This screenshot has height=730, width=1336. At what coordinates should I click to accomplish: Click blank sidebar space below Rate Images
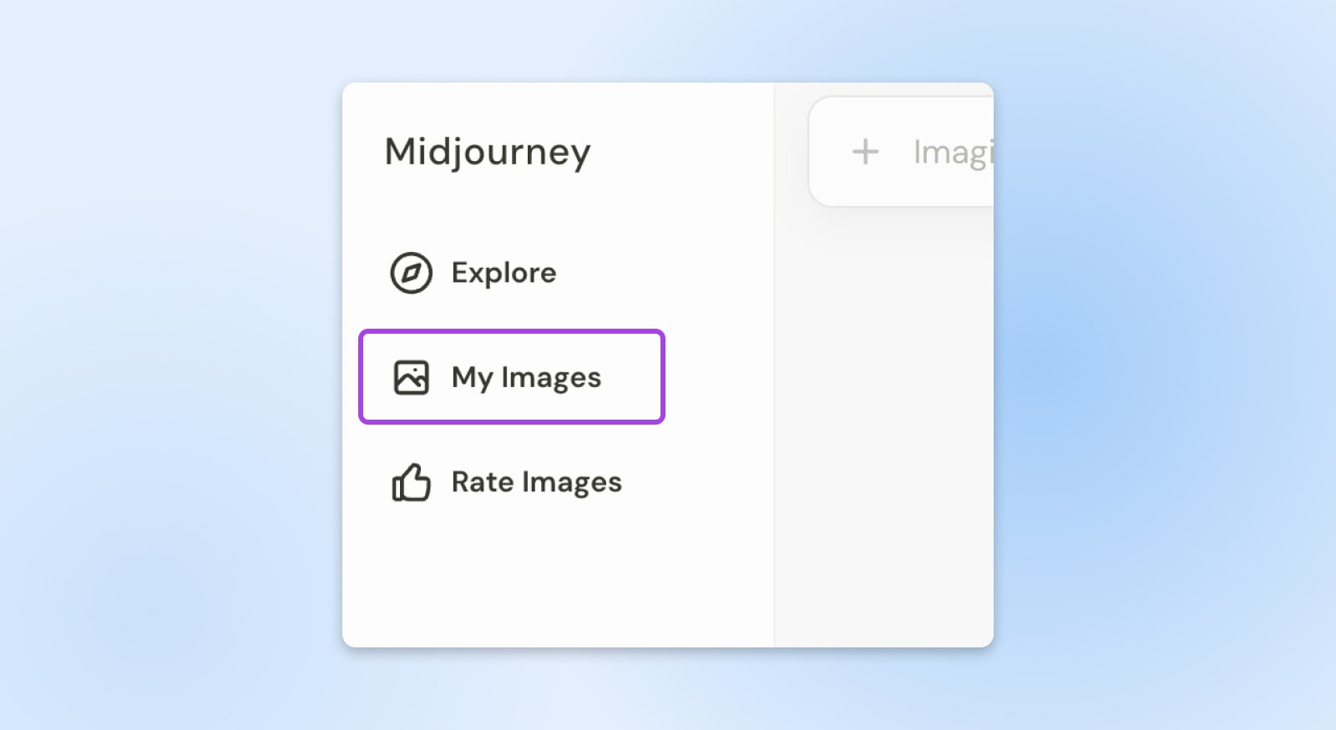pyautogui.click(x=551, y=584)
